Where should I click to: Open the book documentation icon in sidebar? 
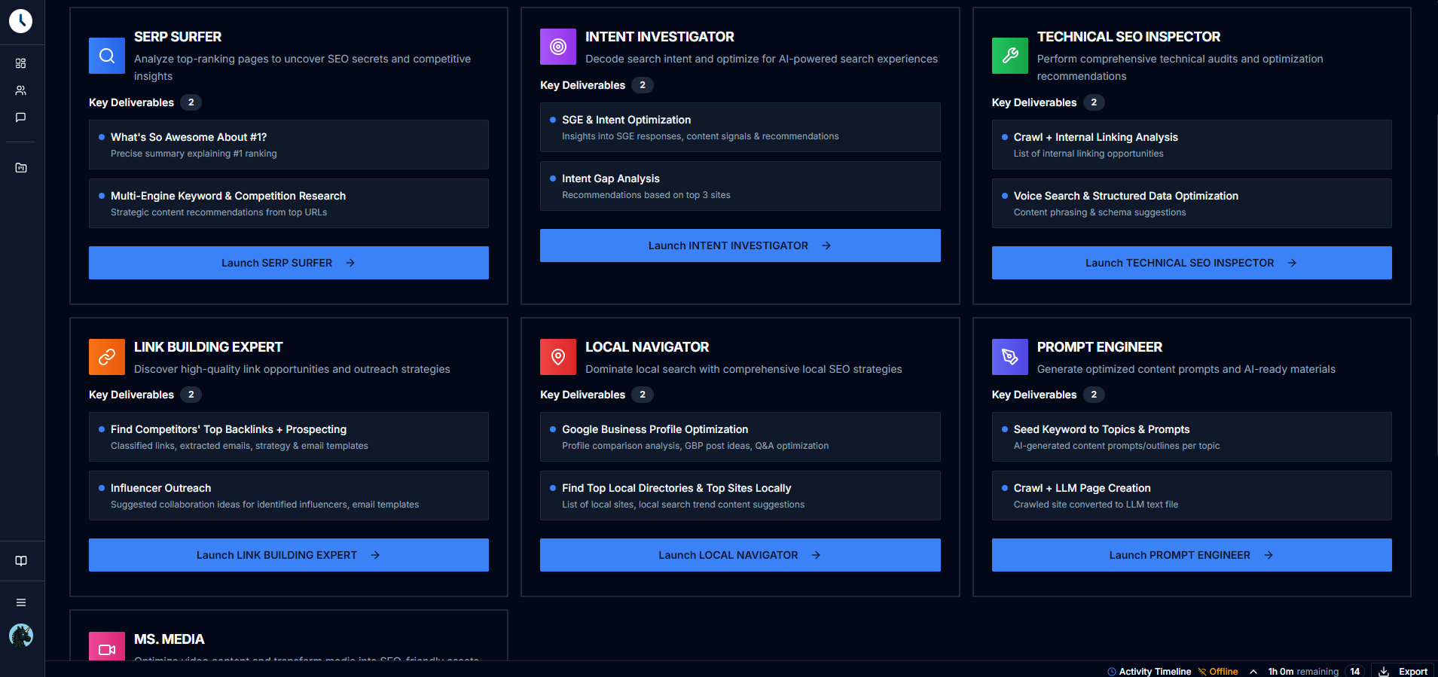(21, 561)
